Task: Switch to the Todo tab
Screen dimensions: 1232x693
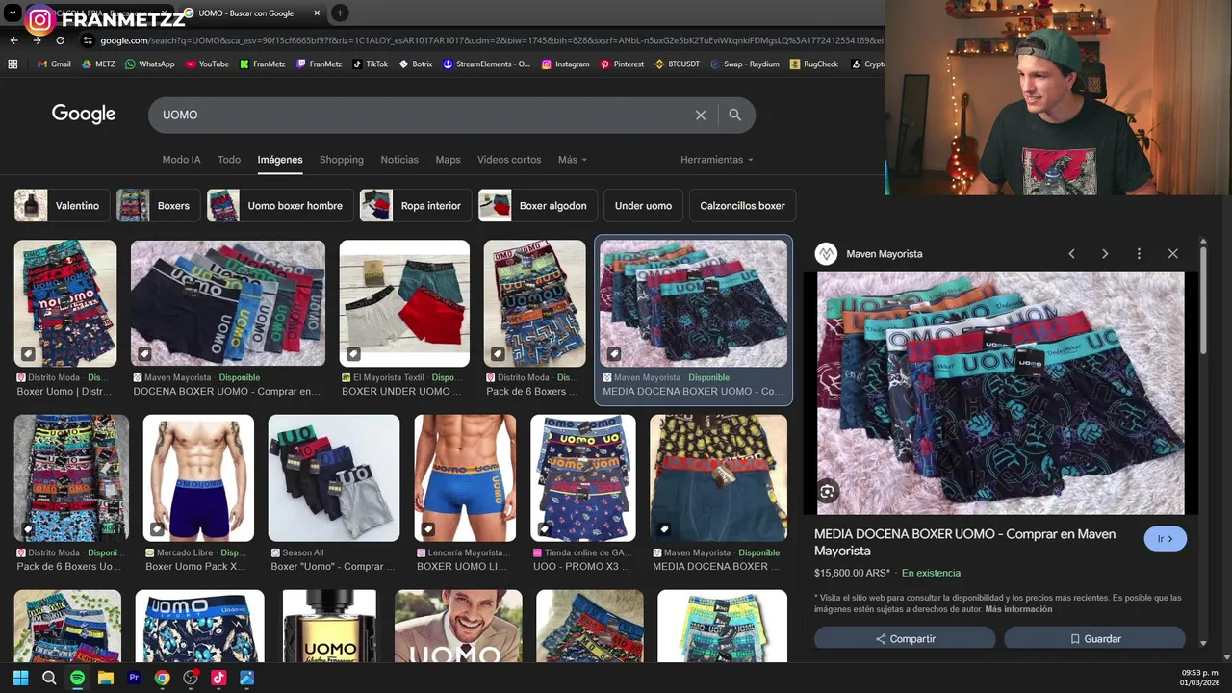Action: (229, 160)
